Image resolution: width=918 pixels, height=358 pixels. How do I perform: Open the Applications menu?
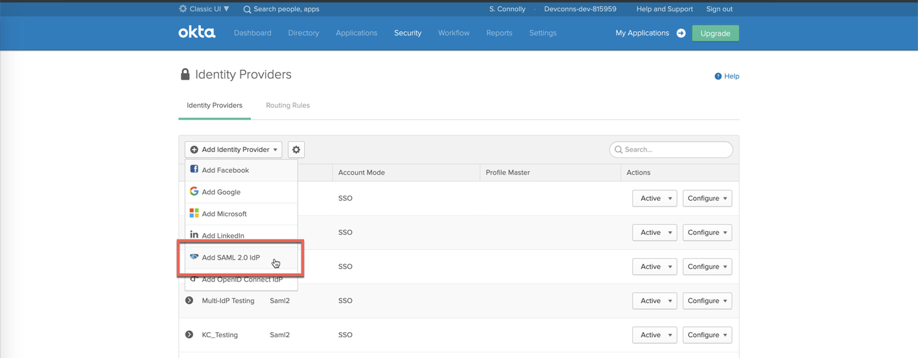tap(357, 33)
